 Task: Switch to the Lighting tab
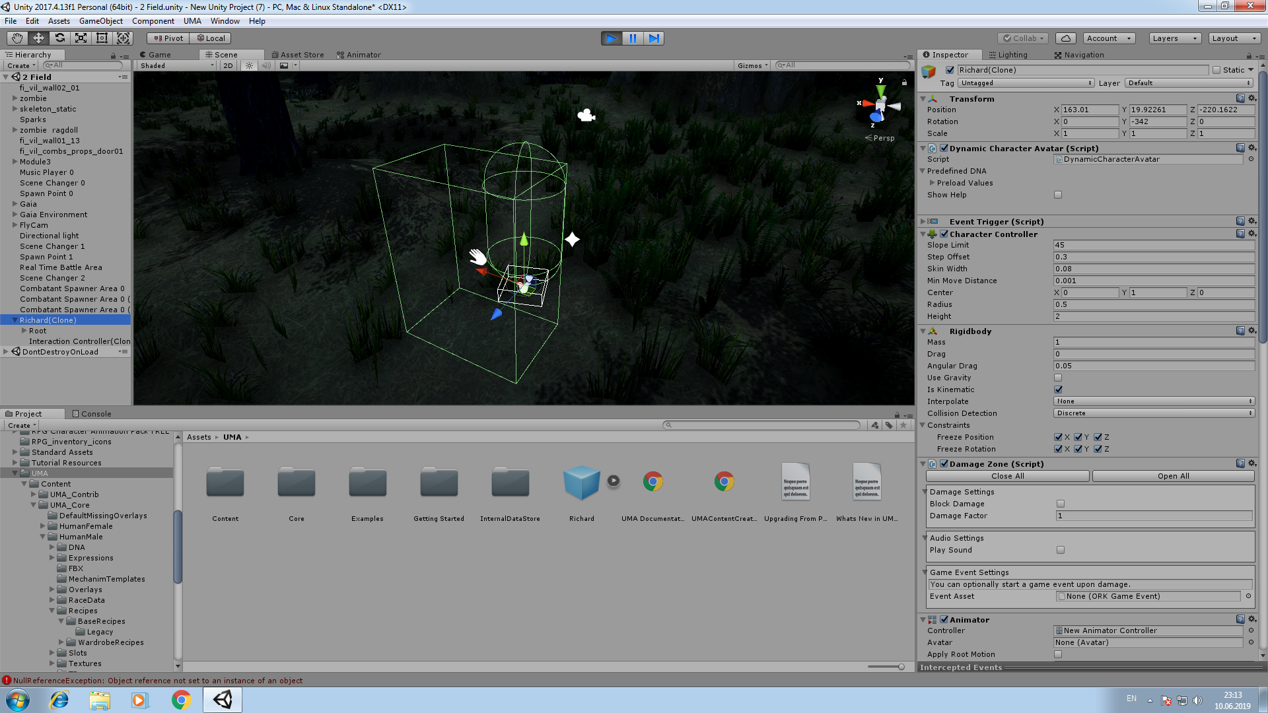(x=1008, y=55)
